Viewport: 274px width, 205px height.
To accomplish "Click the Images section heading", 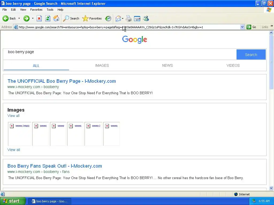I will click(16, 110).
